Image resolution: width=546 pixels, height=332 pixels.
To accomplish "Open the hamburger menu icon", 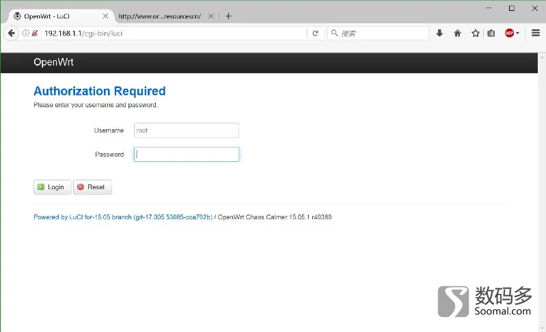I will click(536, 33).
